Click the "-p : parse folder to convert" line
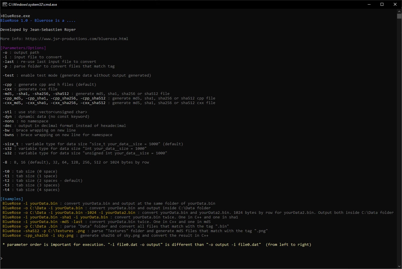 [x=59, y=66]
